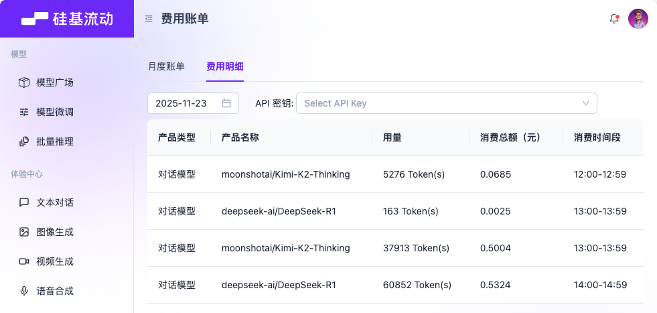
Task: Switch to the 月度账单 tab
Action: pyautogui.click(x=166, y=66)
